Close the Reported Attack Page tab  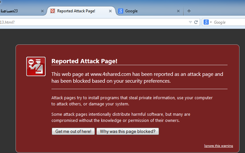pos(110,11)
